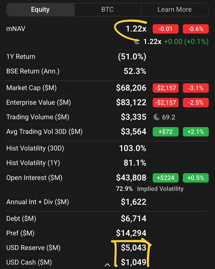Screen dimensions: 215x269
Task: Click moon icon next to 69.2 volume
Action: click(157, 117)
